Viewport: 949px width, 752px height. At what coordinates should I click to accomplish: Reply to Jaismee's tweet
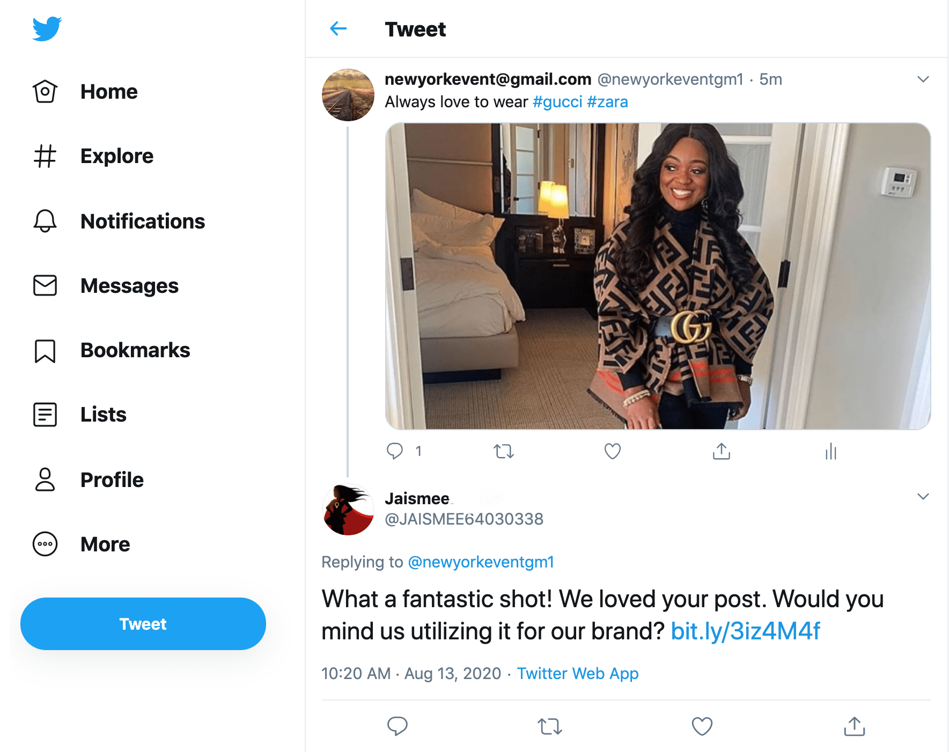397,726
